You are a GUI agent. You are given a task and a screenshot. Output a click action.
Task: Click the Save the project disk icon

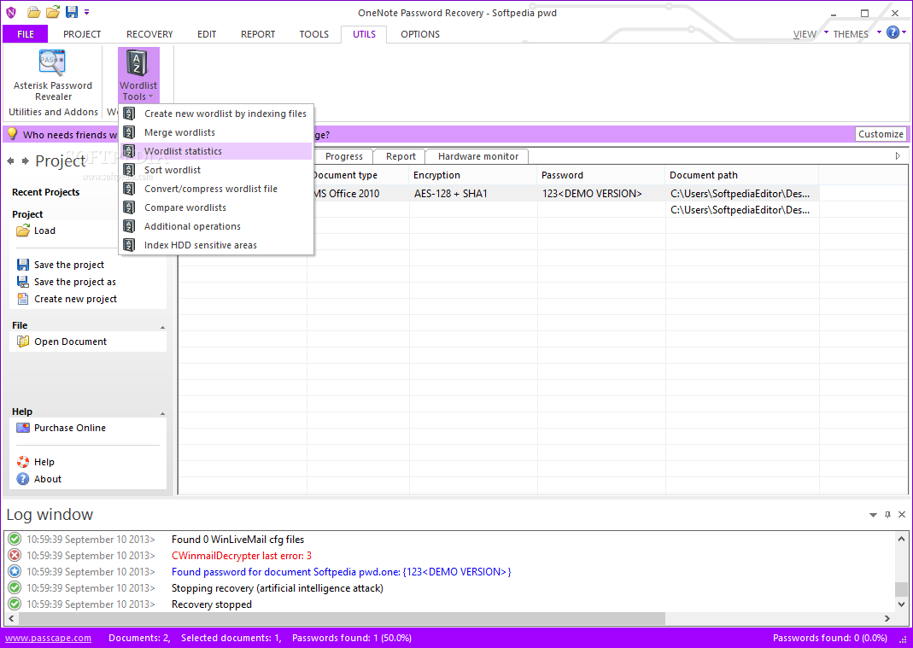(x=23, y=265)
